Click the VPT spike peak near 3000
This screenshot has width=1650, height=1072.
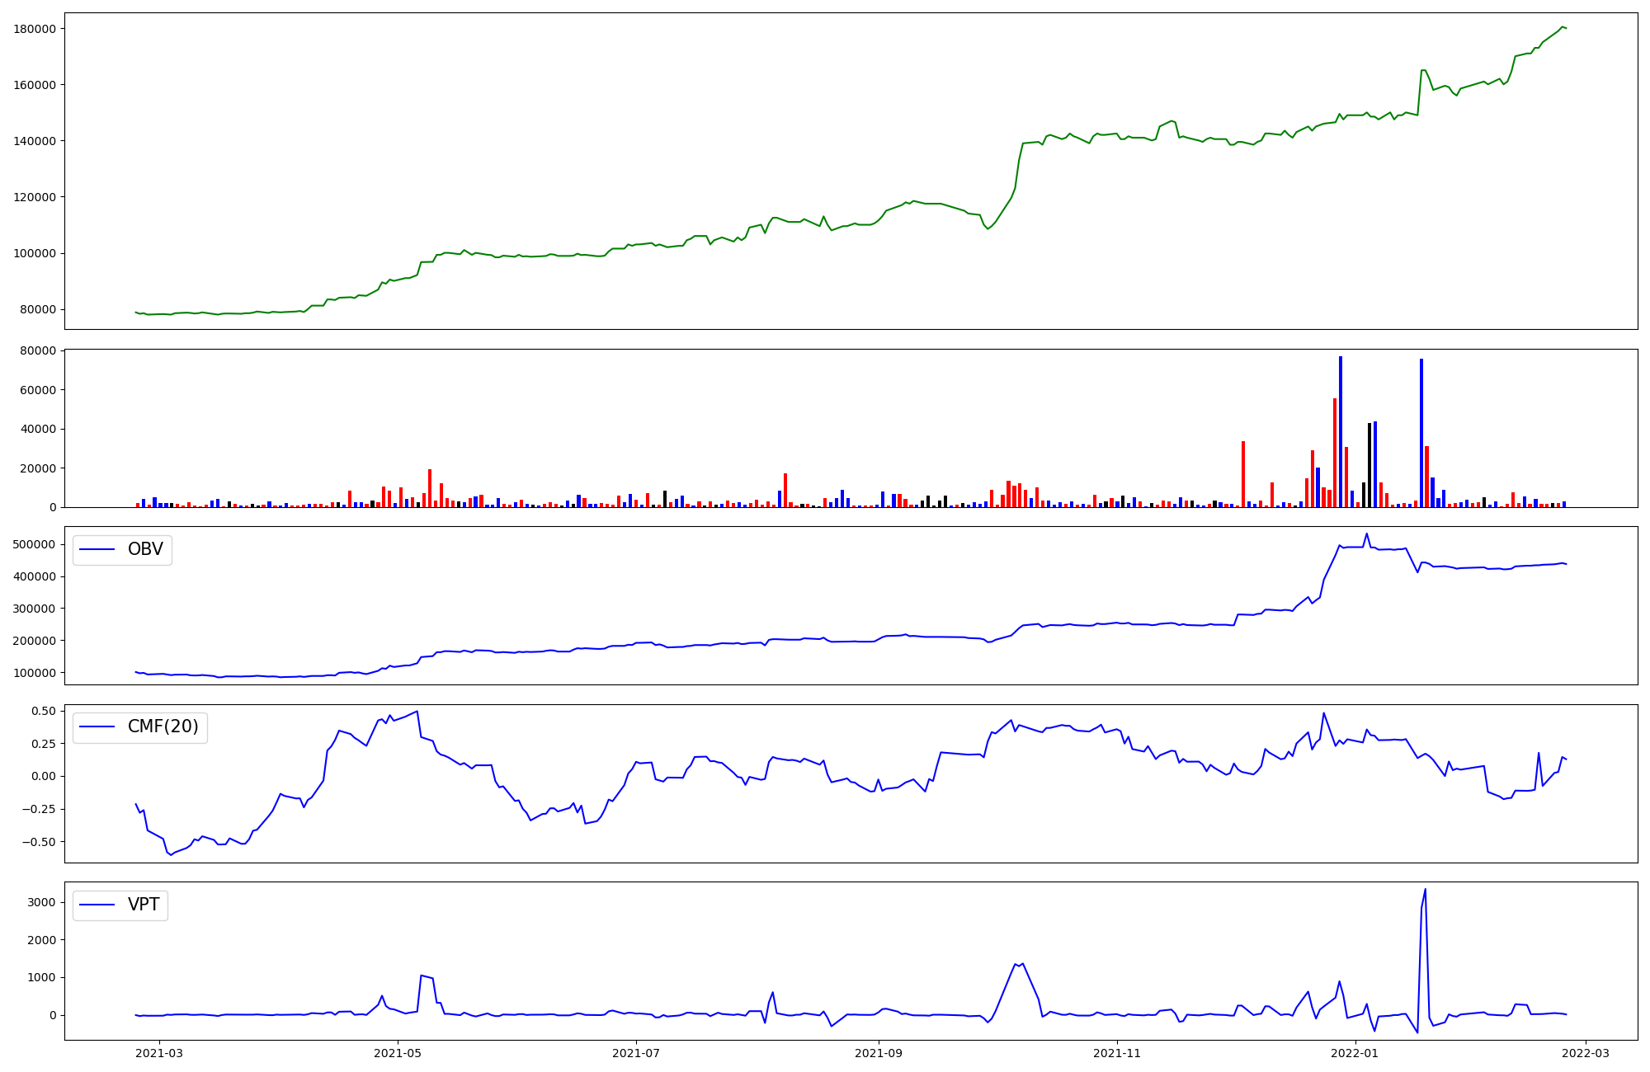click(x=1425, y=890)
